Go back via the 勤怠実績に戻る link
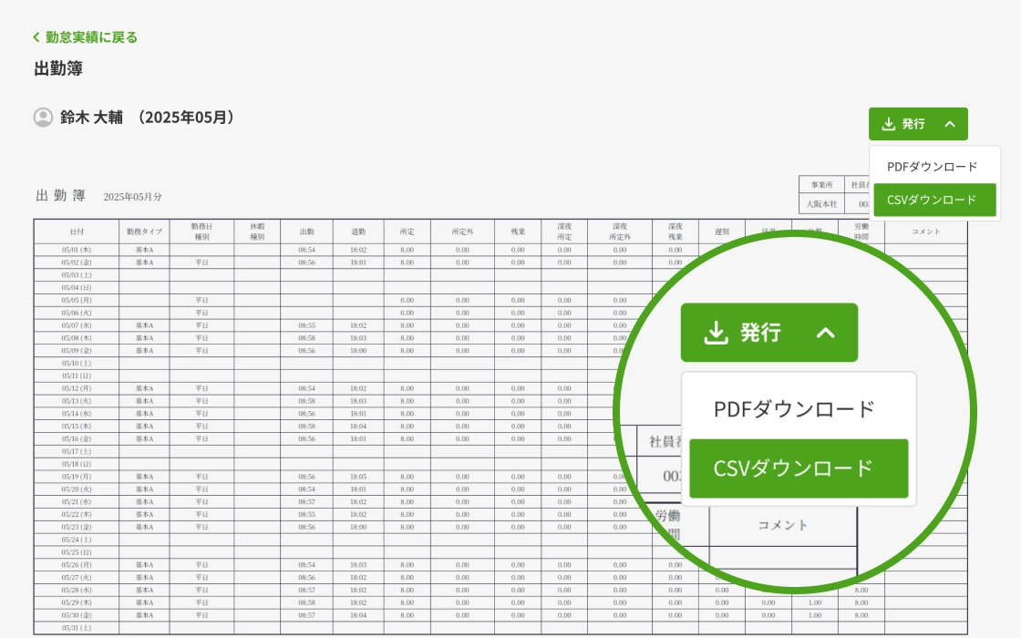 91,37
